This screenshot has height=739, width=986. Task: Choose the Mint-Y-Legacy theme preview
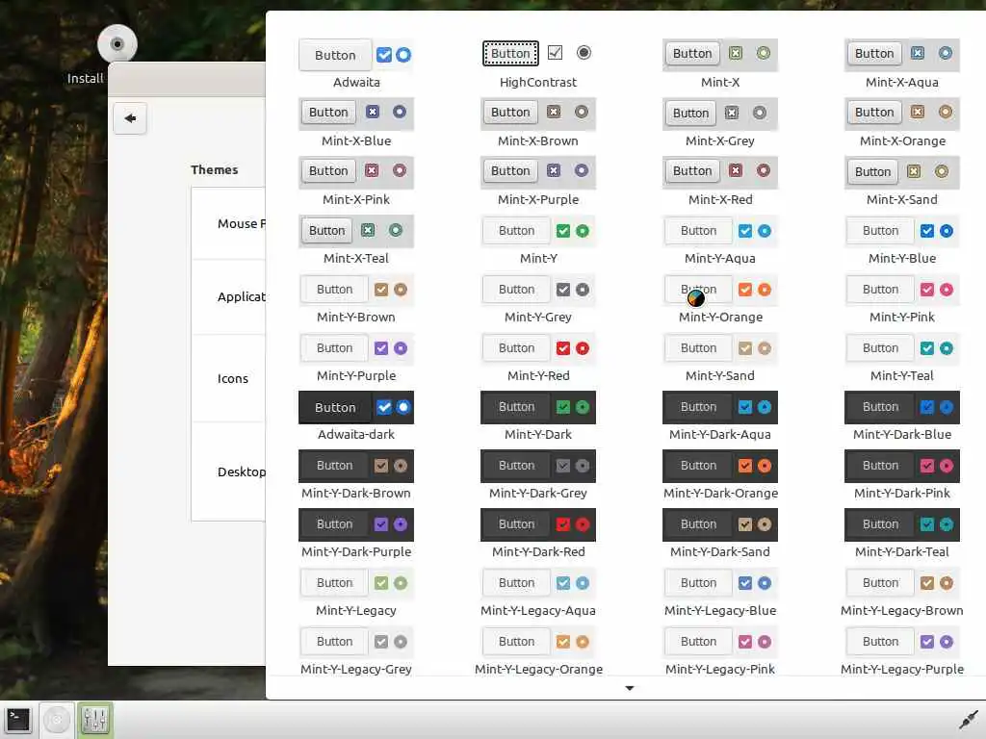(x=356, y=583)
